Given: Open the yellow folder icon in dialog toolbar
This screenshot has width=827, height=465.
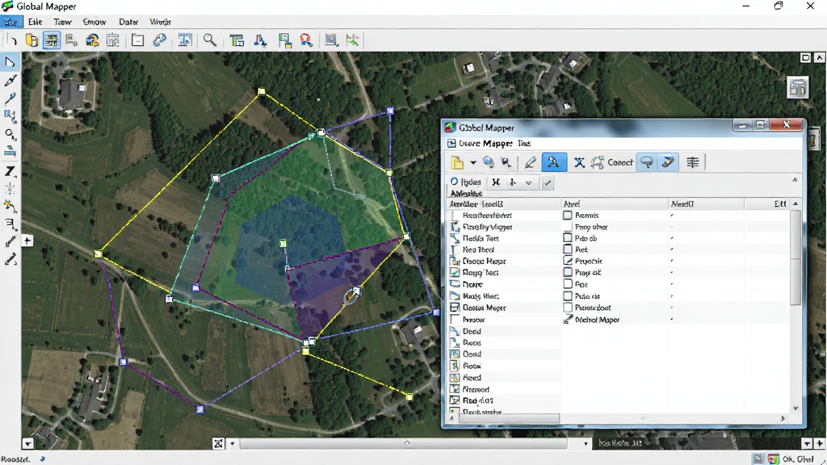Looking at the screenshot, I should point(457,162).
